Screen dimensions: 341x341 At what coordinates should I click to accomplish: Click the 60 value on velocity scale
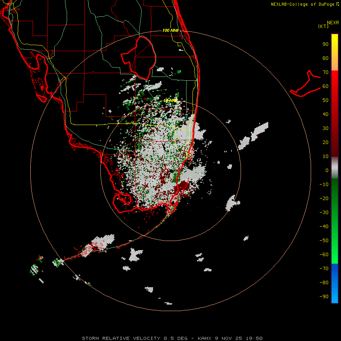[x=325, y=86]
